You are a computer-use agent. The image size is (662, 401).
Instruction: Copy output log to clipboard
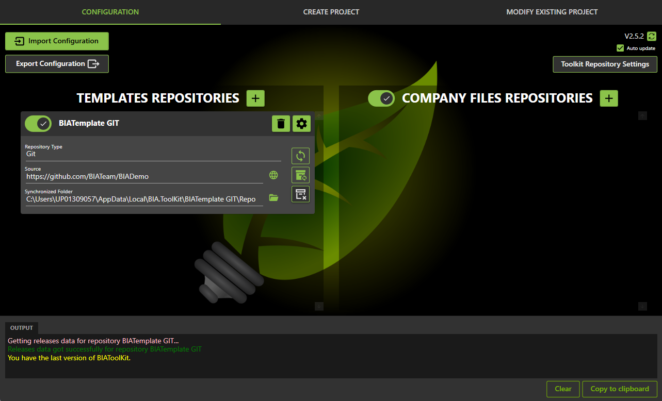[619, 389]
